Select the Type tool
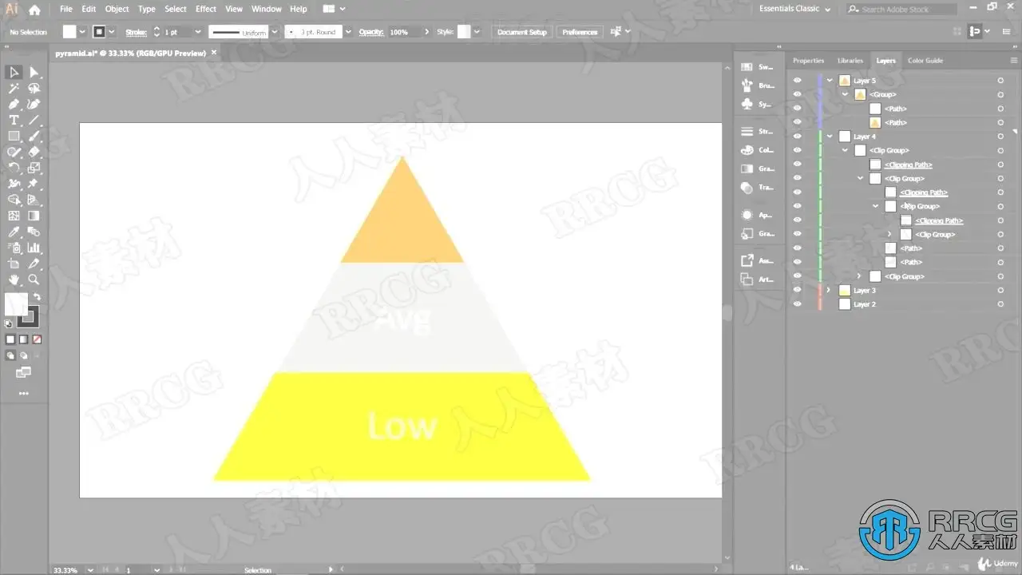1022x575 pixels. click(x=14, y=120)
